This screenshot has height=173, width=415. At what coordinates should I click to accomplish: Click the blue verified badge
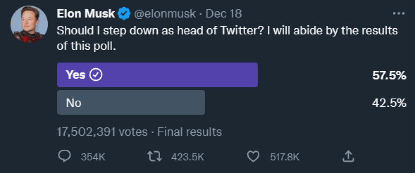(x=124, y=14)
